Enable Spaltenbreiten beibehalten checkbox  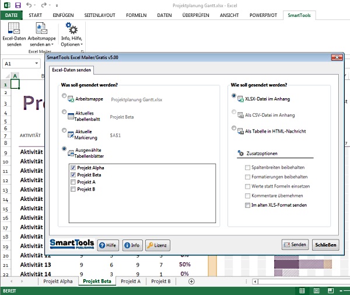(247, 168)
